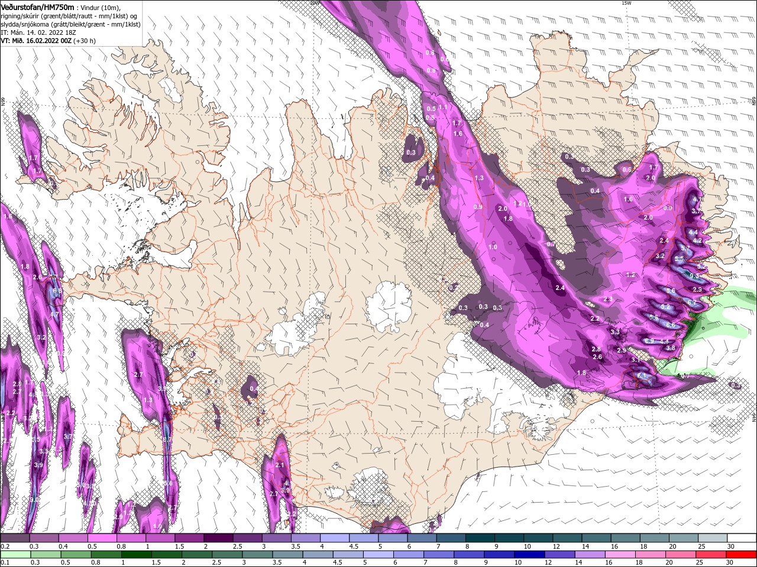Select the rain scale swatch for 18–20 pink
The height and width of the screenshot is (567, 757).
tap(651, 555)
